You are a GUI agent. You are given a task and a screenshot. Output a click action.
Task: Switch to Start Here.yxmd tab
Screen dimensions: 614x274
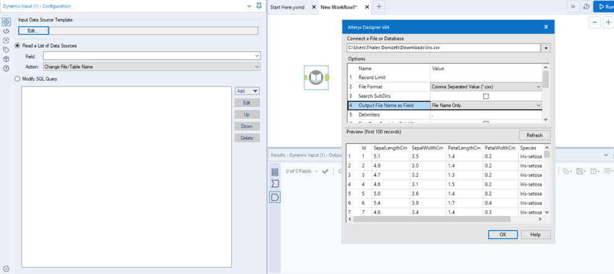[x=287, y=7]
